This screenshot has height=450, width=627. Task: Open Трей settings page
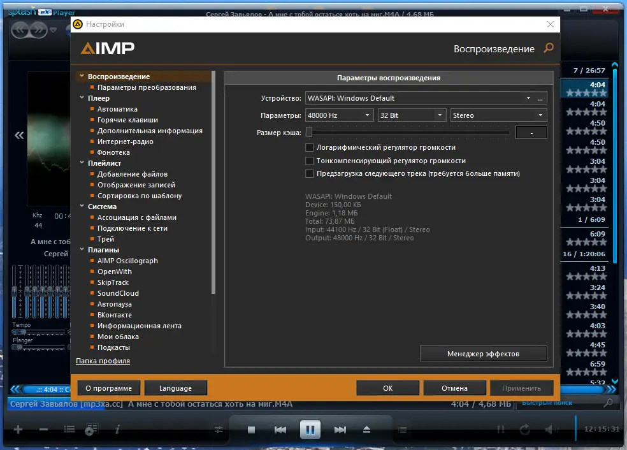106,239
